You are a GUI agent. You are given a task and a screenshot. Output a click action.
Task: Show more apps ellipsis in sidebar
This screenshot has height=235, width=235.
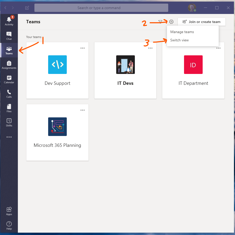click(x=9, y=137)
